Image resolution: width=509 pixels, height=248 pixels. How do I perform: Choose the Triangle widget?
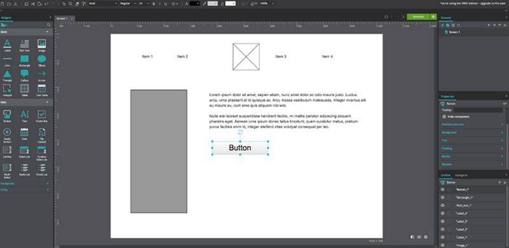click(7, 75)
